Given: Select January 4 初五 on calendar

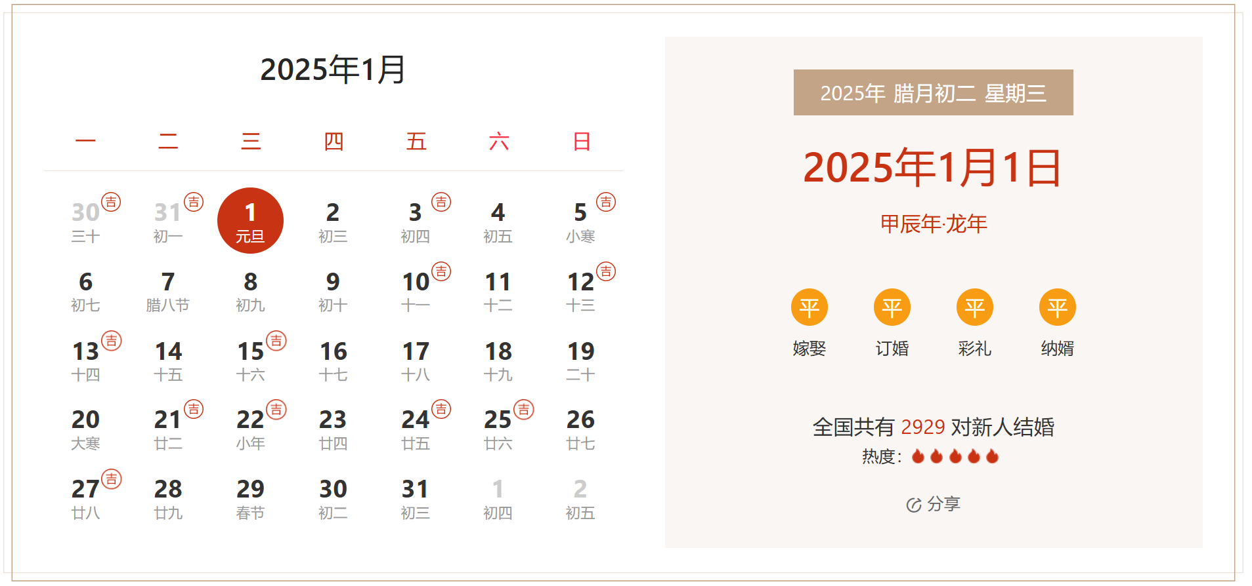Looking at the screenshot, I should click(498, 222).
